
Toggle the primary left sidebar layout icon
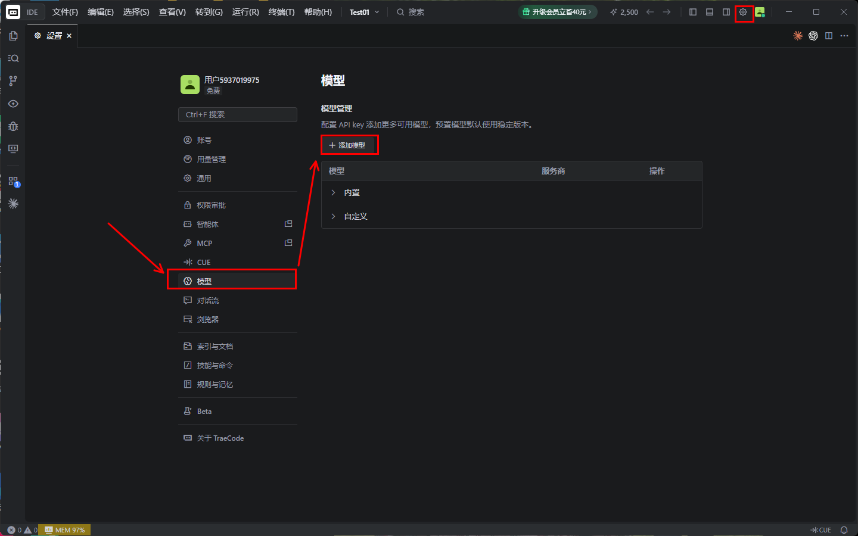coord(693,12)
